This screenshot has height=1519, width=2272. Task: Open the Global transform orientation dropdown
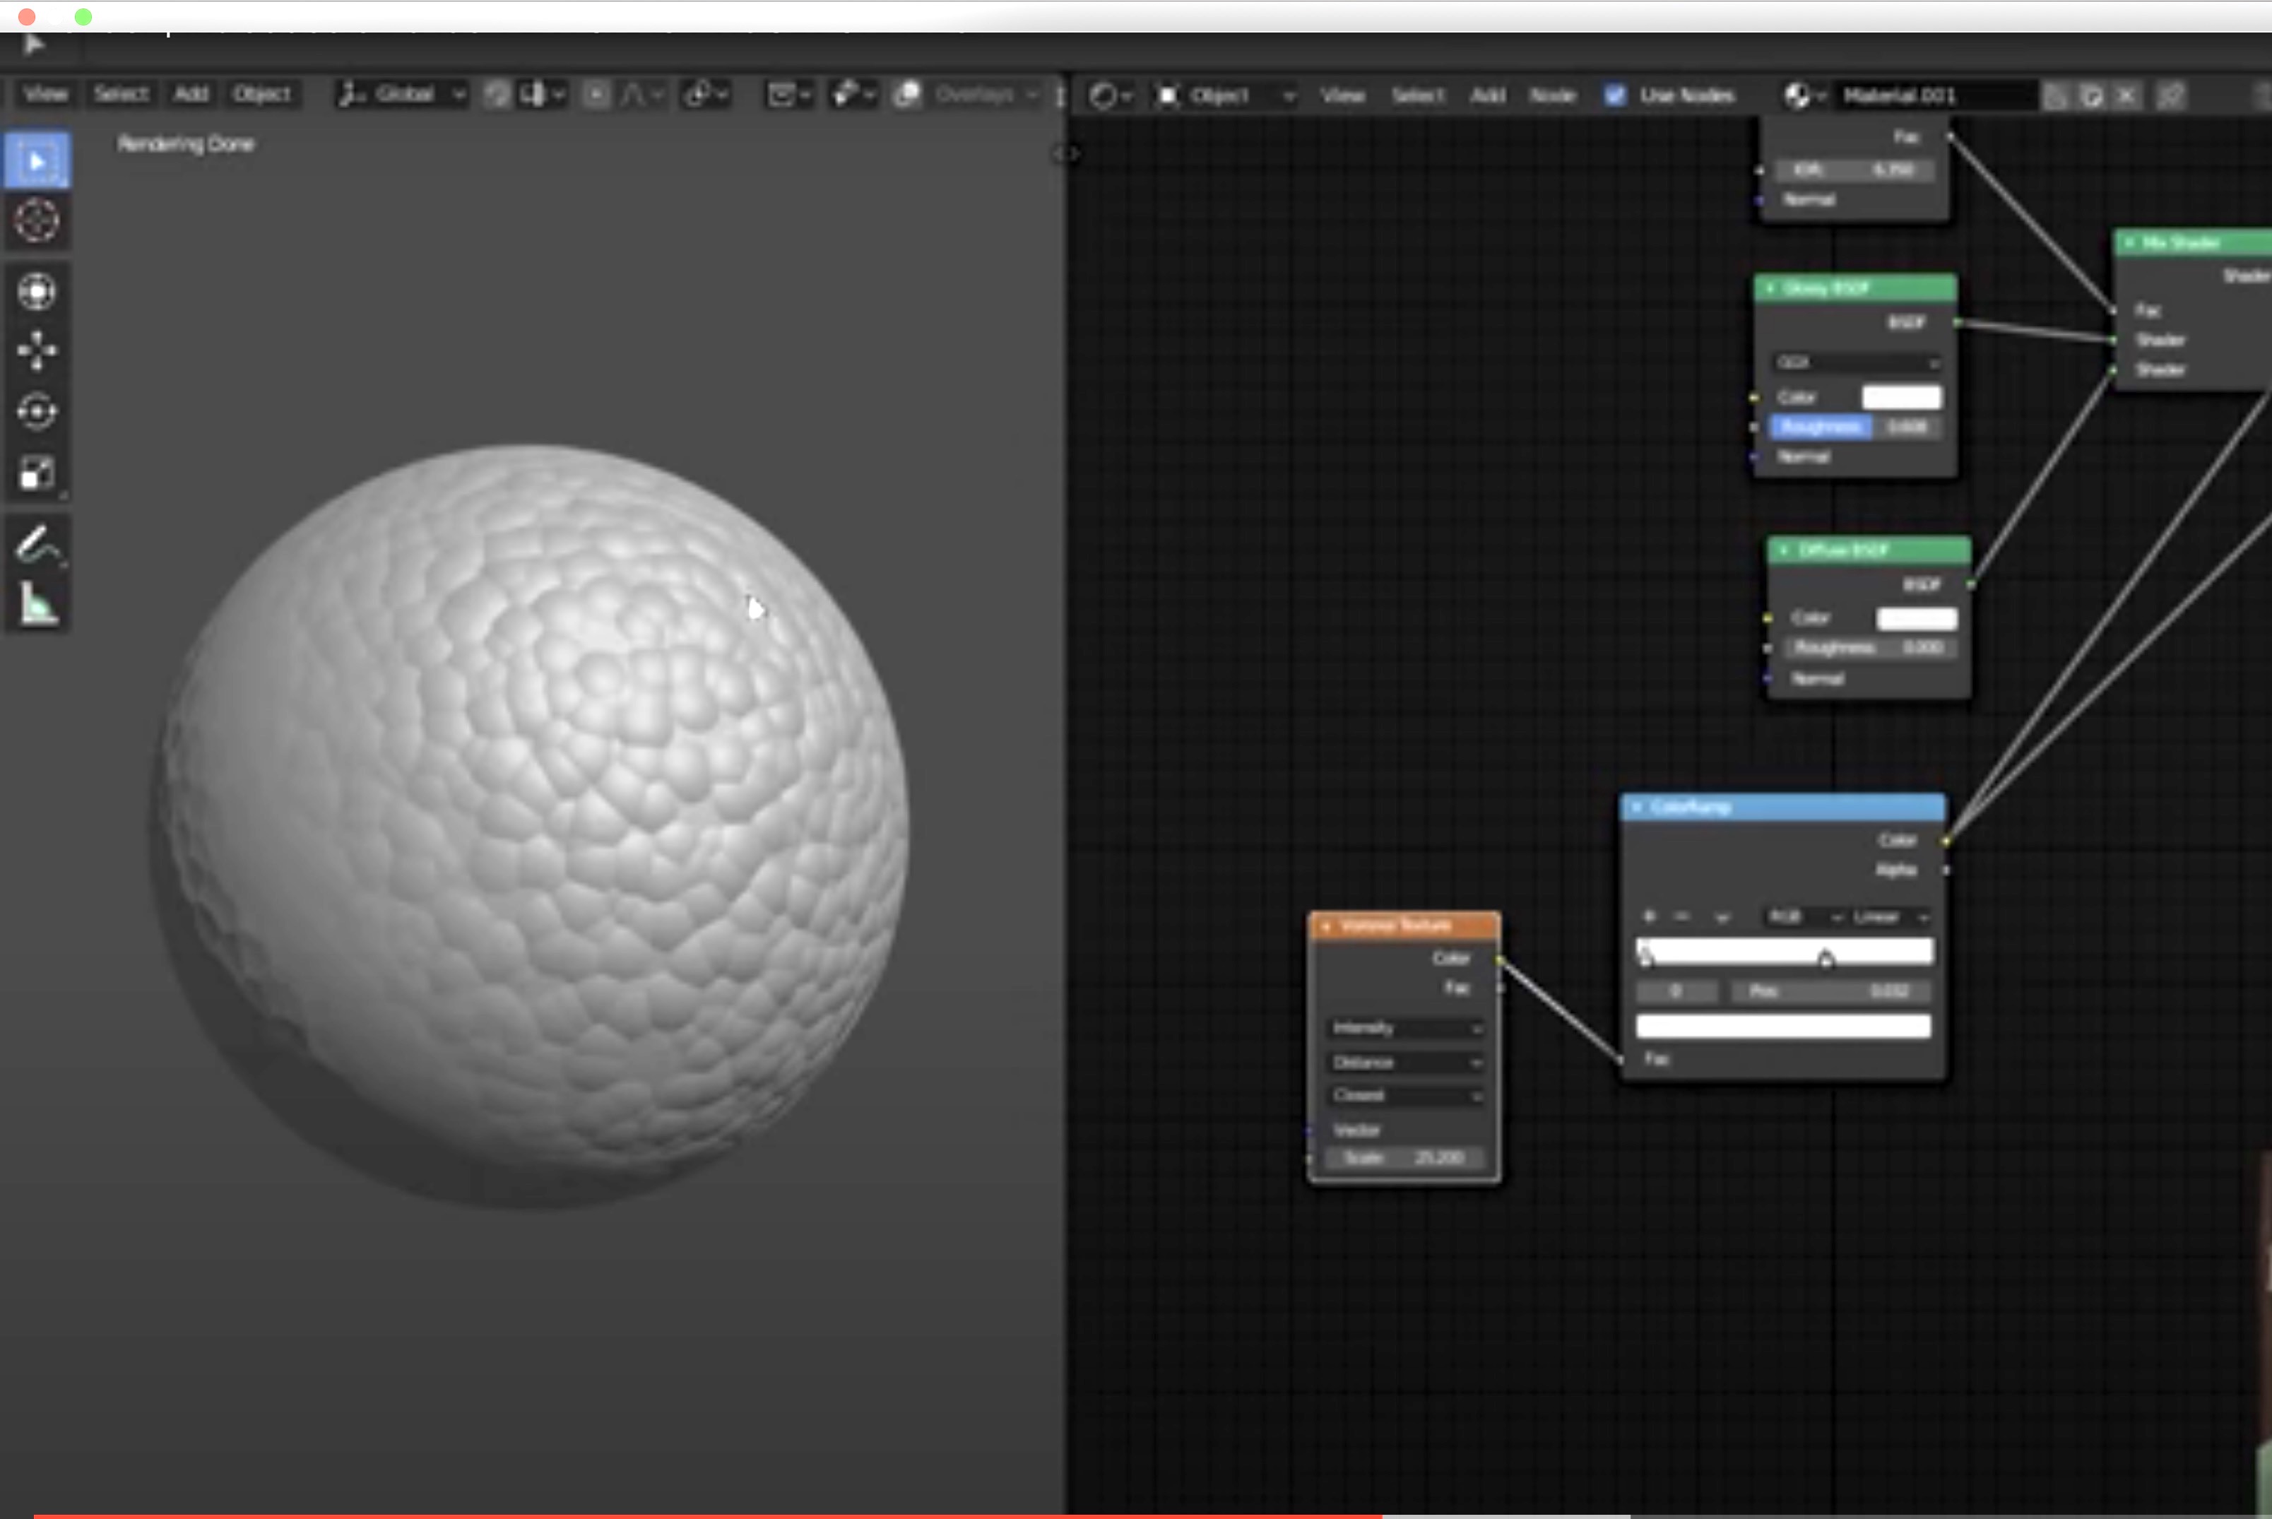(x=402, y=94)
